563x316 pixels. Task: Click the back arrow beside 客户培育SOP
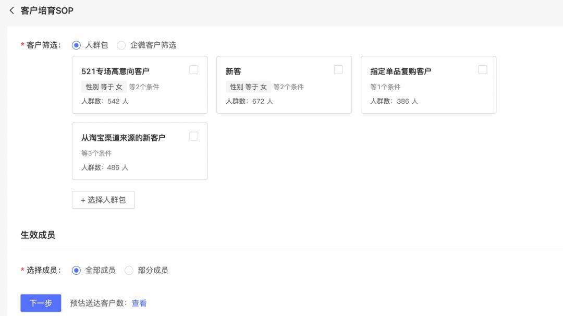[11, 11]
